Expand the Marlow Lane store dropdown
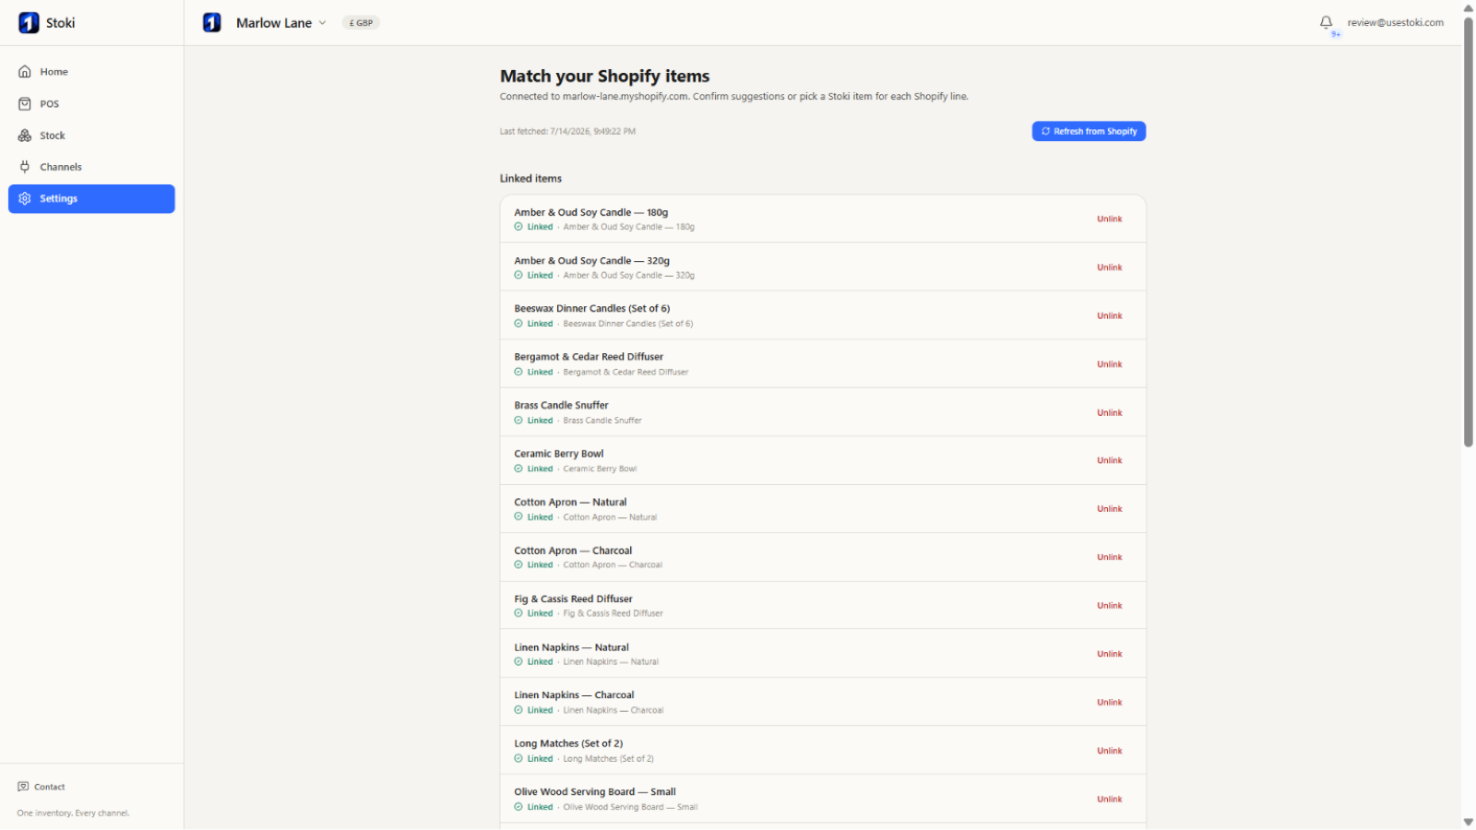 pyautogui.click(x=322, y=23)
